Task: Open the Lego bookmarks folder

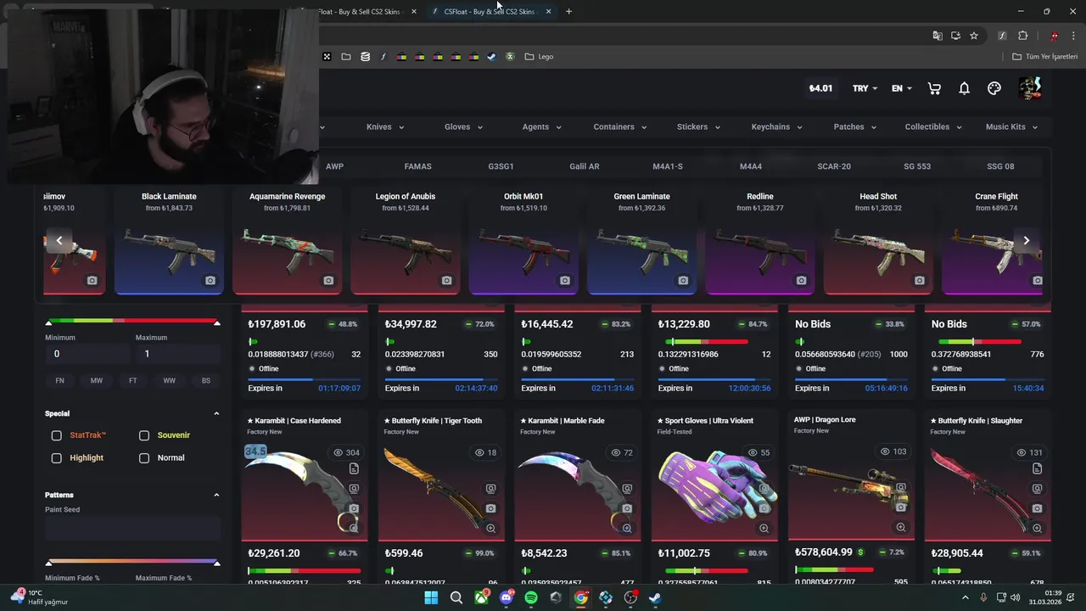Action: pyautogui.click(x=540, y=57)
